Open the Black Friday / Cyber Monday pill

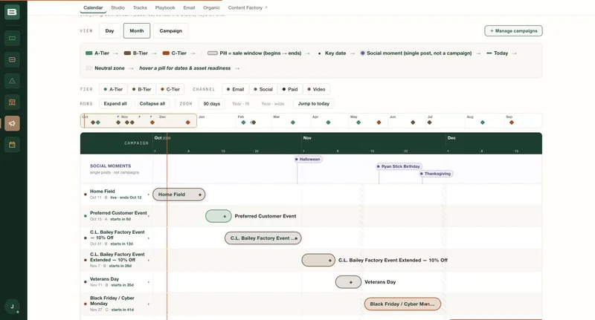pyautogui.click(x=402, y=304)
